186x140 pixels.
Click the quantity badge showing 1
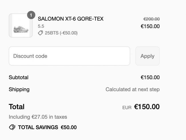(31, 15)
